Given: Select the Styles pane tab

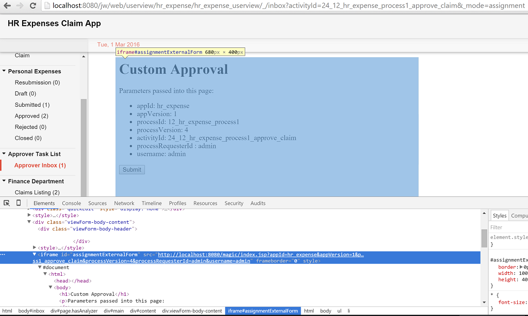Looking at the screenshot, I should pyautogui.click(x=499, y=215).
